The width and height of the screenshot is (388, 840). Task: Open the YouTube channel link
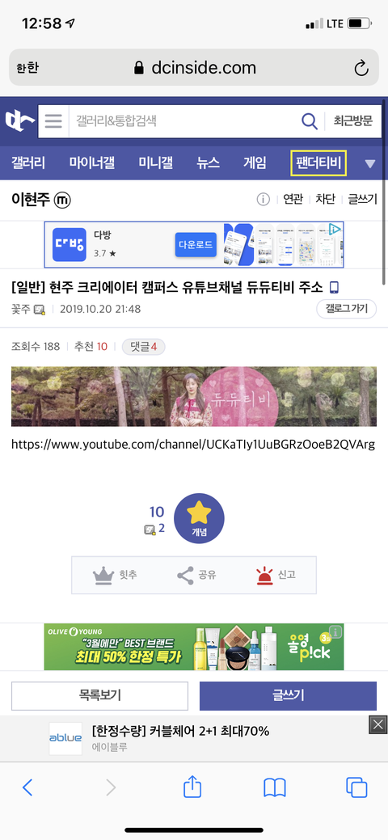(x=193, y=444)
